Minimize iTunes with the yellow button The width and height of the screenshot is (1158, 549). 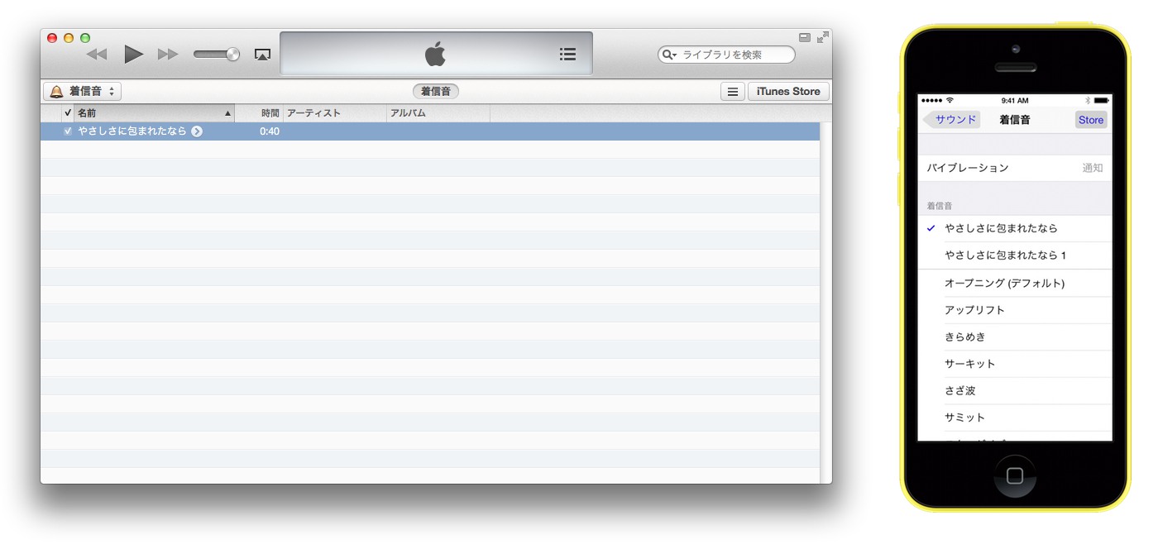pyautogui.click(x=69, y=38)
